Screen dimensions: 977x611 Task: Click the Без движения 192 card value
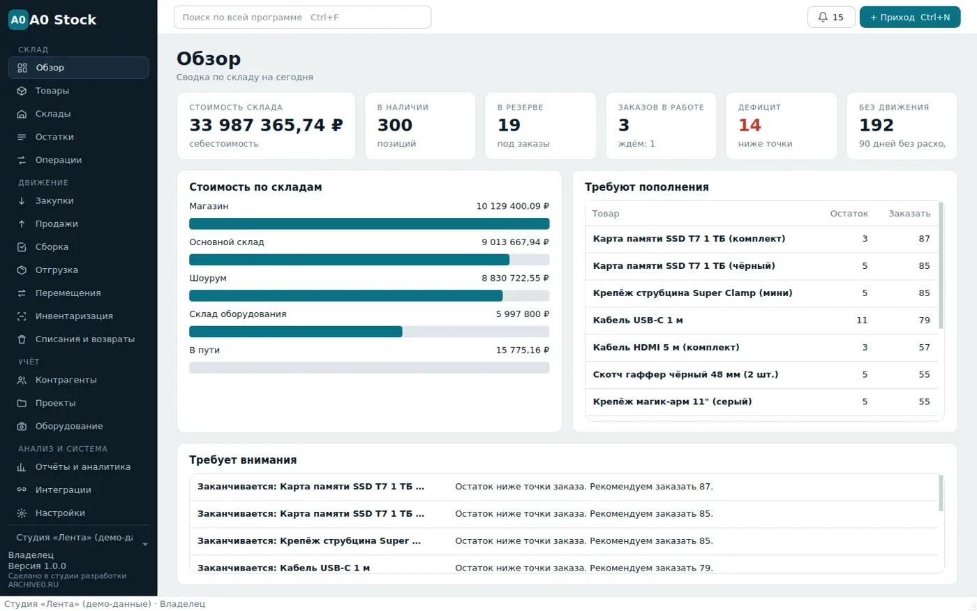(877, 125)
